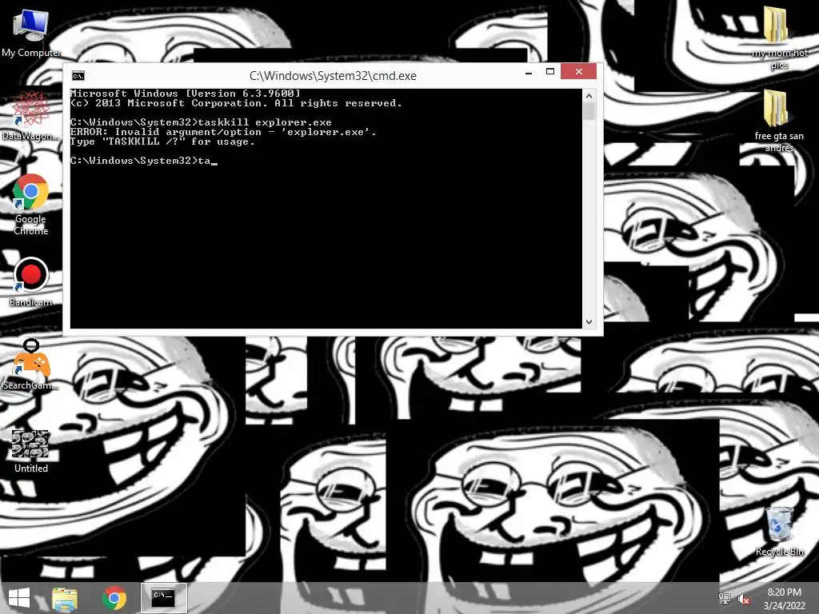
Task: Click muted volume icon in tray
Action: click(744, 598)
